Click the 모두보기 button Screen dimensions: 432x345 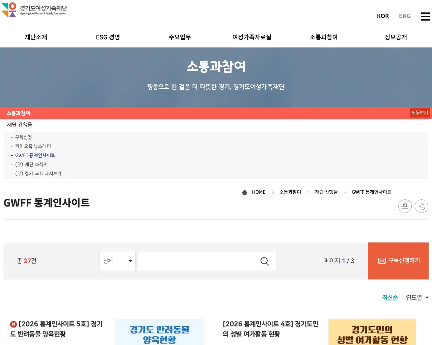coord(420,113)
